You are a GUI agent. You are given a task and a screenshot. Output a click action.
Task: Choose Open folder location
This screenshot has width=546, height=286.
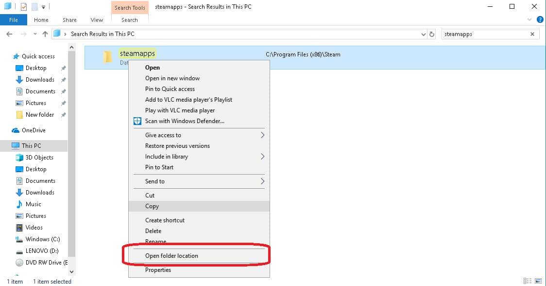(199, 256)
